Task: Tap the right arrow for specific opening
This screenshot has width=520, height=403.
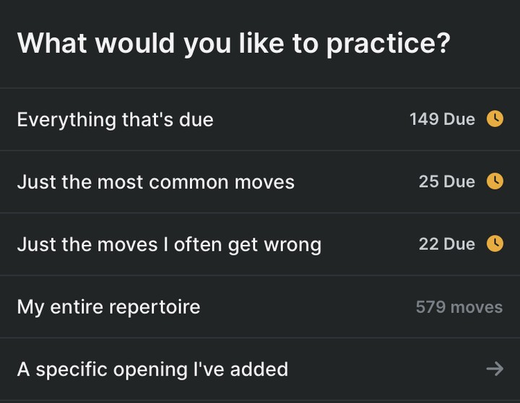Action: [494, 369]
